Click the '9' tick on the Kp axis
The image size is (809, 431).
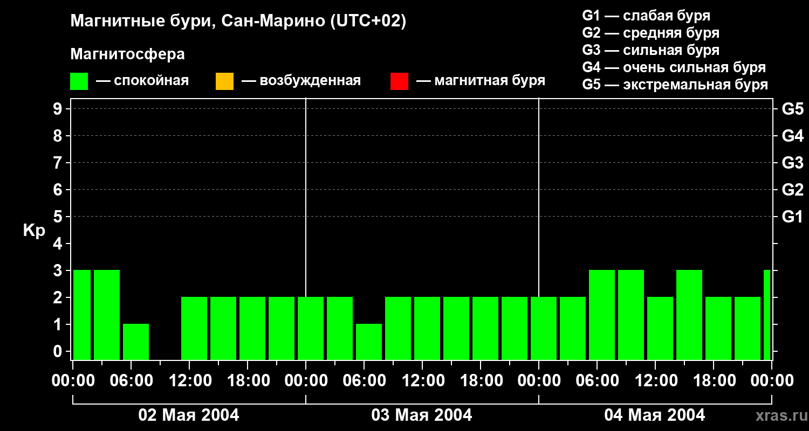pyautogui.click(x=59, y=109)
